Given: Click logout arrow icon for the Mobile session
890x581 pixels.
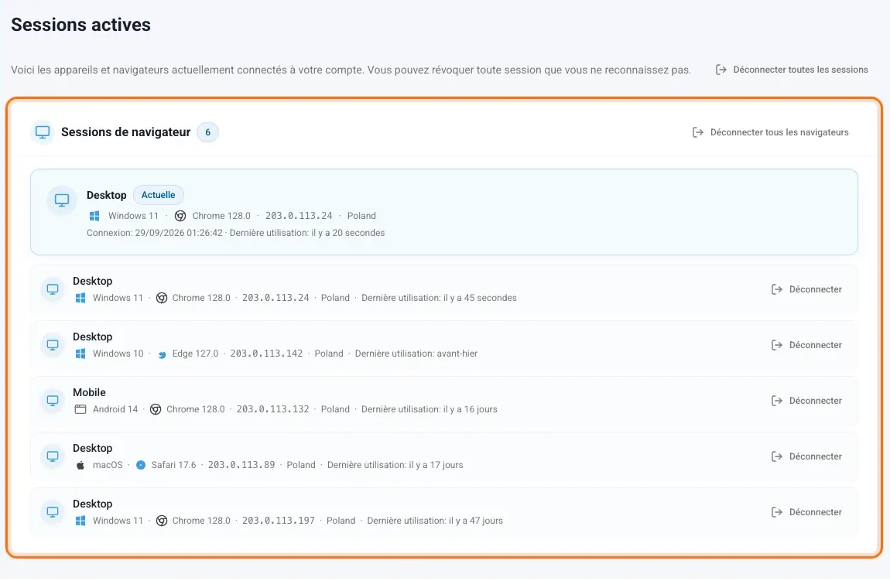Looking at the screenshot, I should click(777, 401).
